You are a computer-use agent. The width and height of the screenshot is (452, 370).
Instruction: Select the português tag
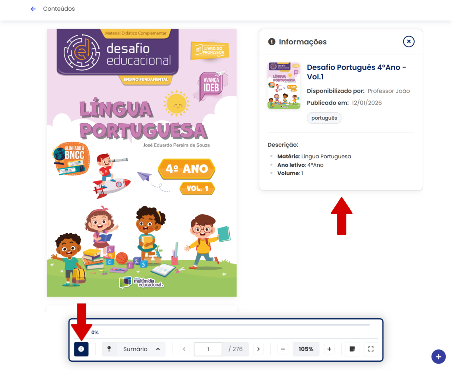324,118
